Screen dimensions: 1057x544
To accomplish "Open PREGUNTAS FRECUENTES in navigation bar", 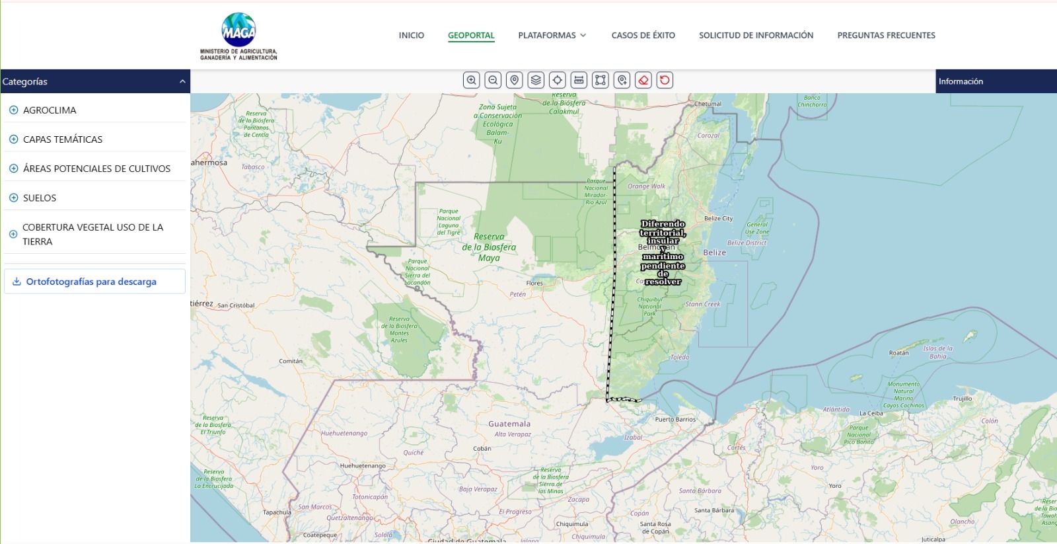I will pyautogui.click(x=886, y=36).
